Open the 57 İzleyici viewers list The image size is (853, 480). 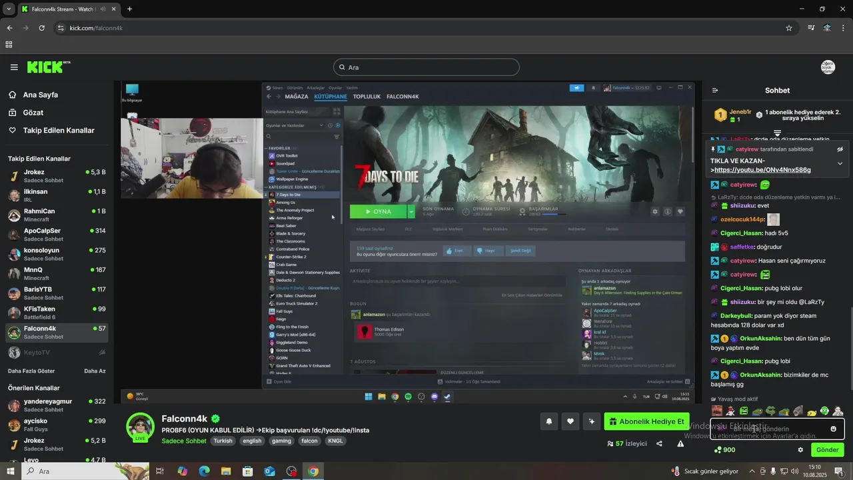626,443
